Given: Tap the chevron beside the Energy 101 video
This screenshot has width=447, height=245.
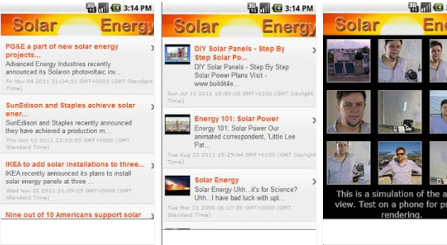Looking at the screenshot, I should click(x=314, y=121).
